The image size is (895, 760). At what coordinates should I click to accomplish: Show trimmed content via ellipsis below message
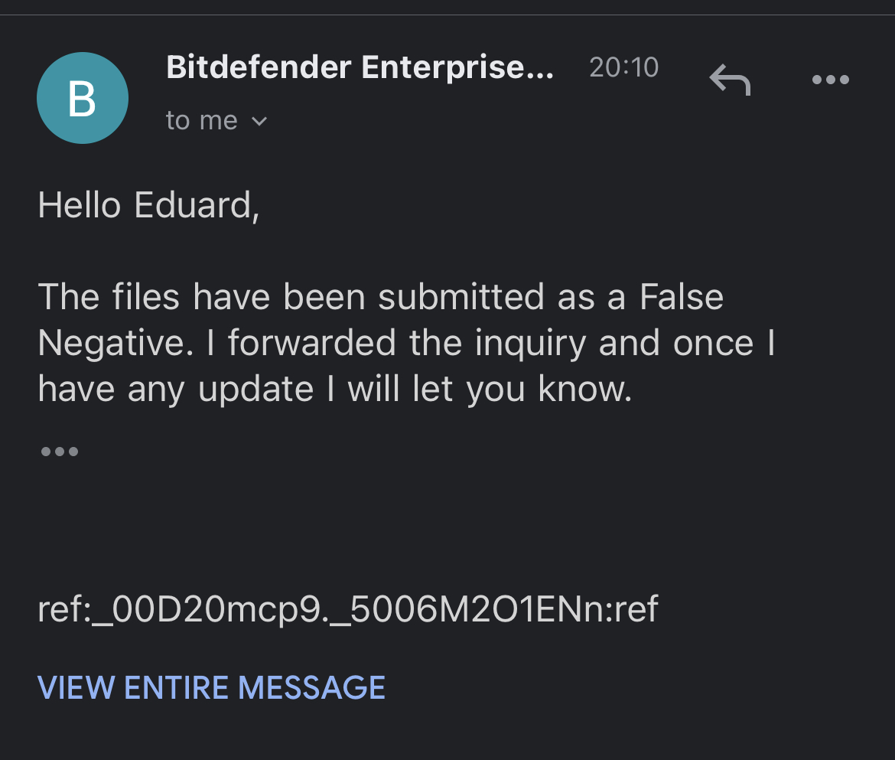point(59,452)
